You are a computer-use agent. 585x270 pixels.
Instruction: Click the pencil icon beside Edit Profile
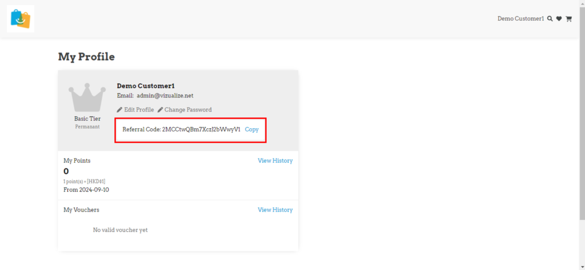[x=119, y=109]
